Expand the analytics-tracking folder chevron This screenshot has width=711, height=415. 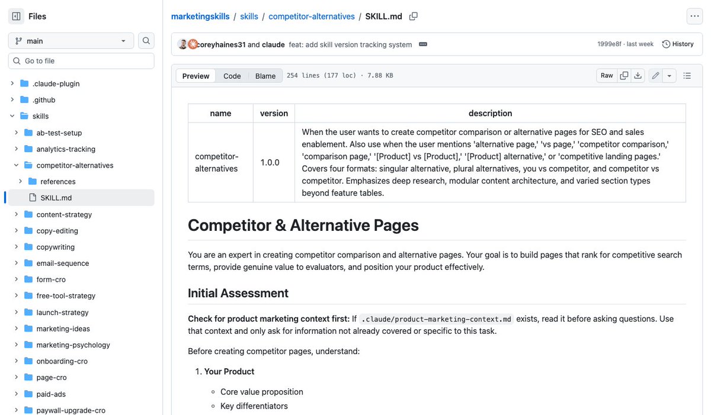click(x=17, y=149)
